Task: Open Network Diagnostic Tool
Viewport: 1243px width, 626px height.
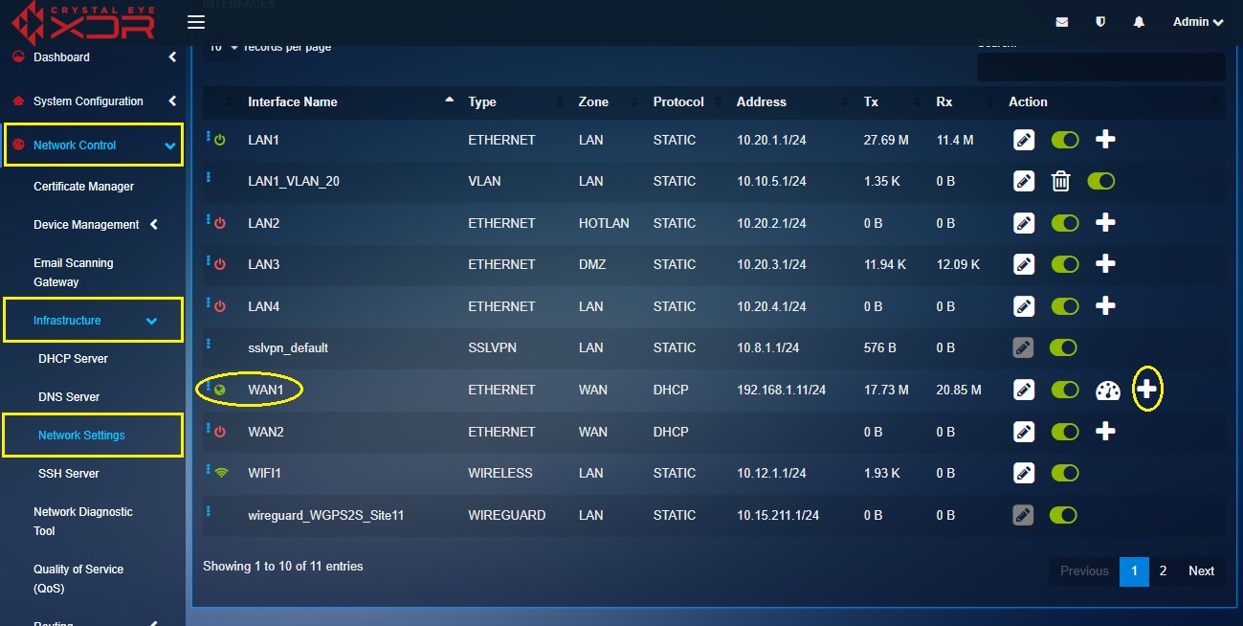Action: tap(83, 522)
